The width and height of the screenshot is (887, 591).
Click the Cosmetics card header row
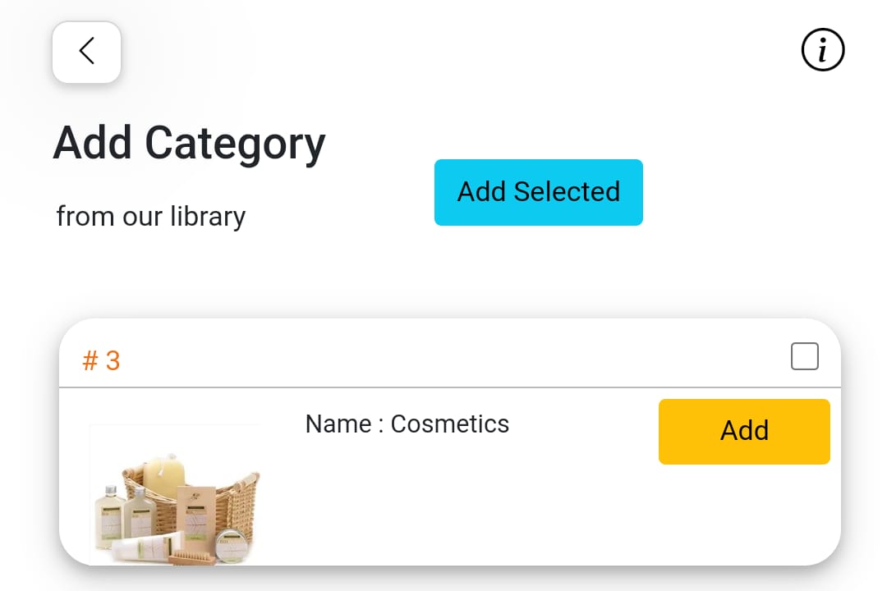[x=450, y=354]
